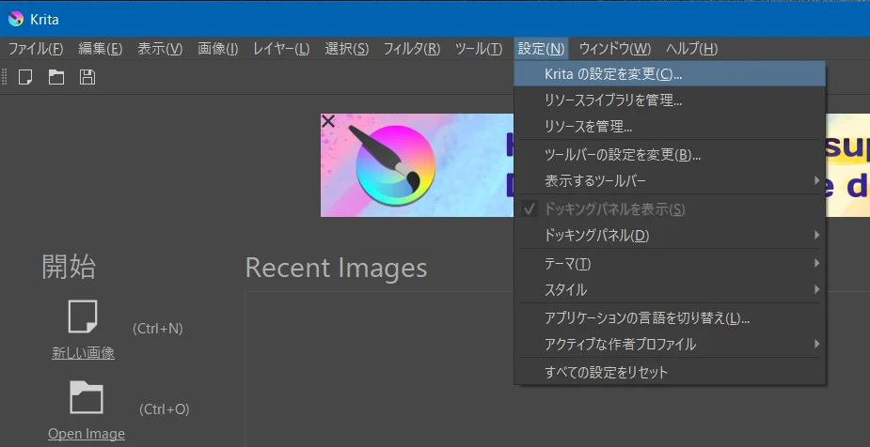The height and width of the screenshot is (447, 870).
Task: Open the フィルタ(R) menu
Action: coord(412,49)
